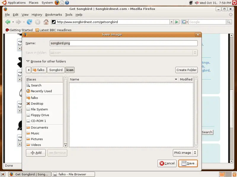Screen dimensions: 237x177
Task: Click the clock showing Wed Oct 31
Action: [x=215, y=3]
